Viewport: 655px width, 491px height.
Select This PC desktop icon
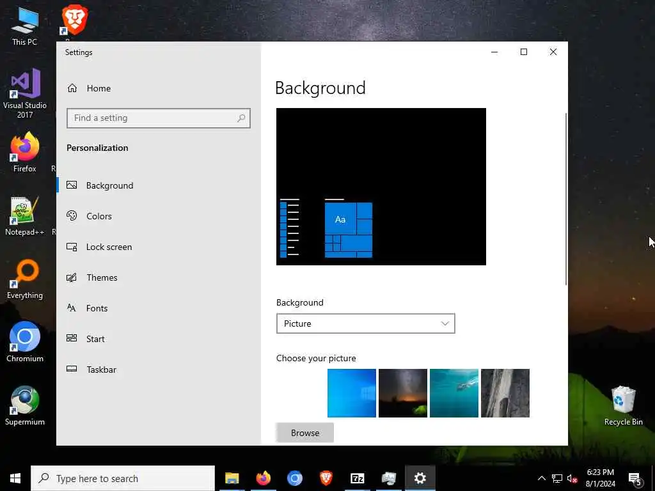pos(25,26)
